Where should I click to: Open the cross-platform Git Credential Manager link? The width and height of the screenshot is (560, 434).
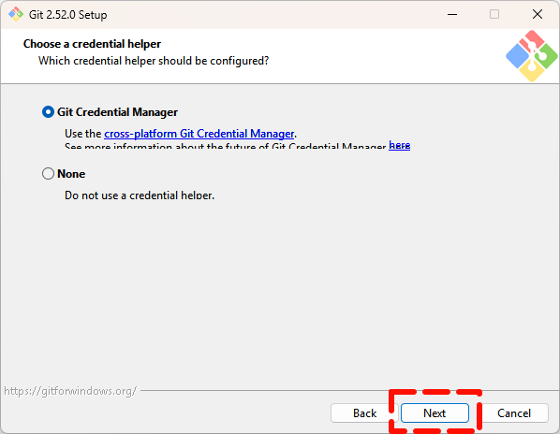click(199, 134)
